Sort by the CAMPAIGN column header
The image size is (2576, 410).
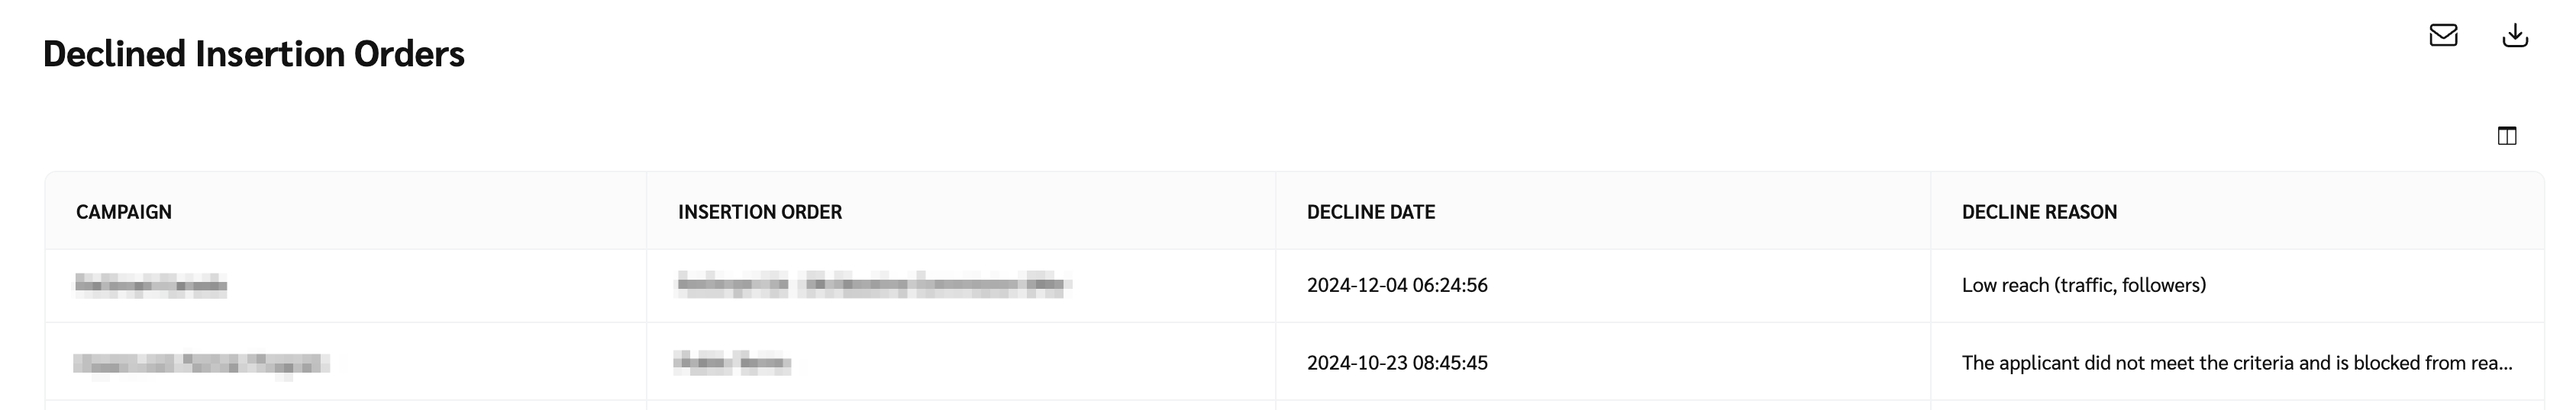click(x=124, y=212)
